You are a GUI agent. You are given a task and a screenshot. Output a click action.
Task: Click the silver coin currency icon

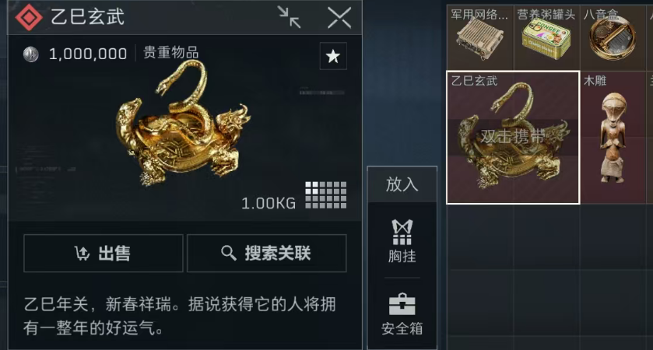point(31,54)
